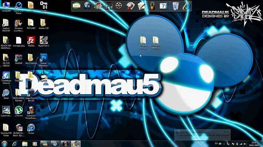
Task: Launch Safari desktop shortcut
Action: pyautogui.click(x=6, y=94)
